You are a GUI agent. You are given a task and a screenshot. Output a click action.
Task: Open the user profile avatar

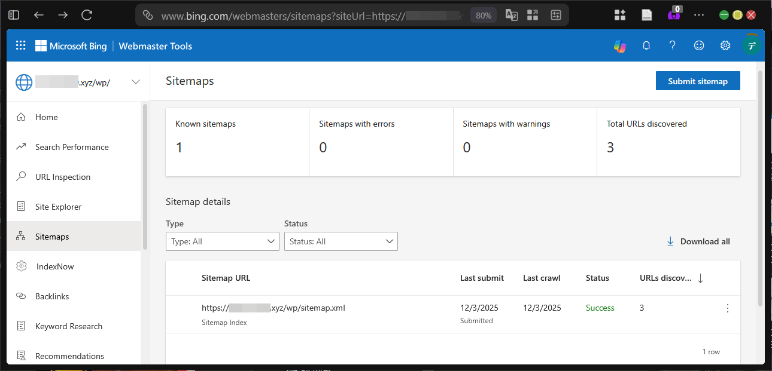751,45
